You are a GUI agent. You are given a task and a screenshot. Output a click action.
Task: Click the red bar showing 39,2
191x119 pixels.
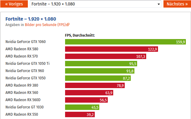click(x=80, y=114)
